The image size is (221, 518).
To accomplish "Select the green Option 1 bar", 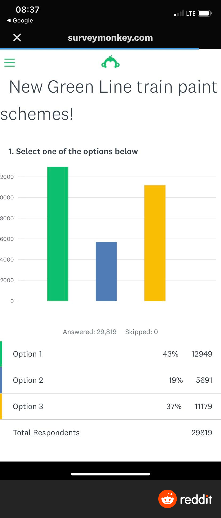I will pos(58,234).
